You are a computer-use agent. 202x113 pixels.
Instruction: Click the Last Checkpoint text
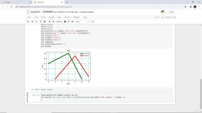click(x=65, y=12)
